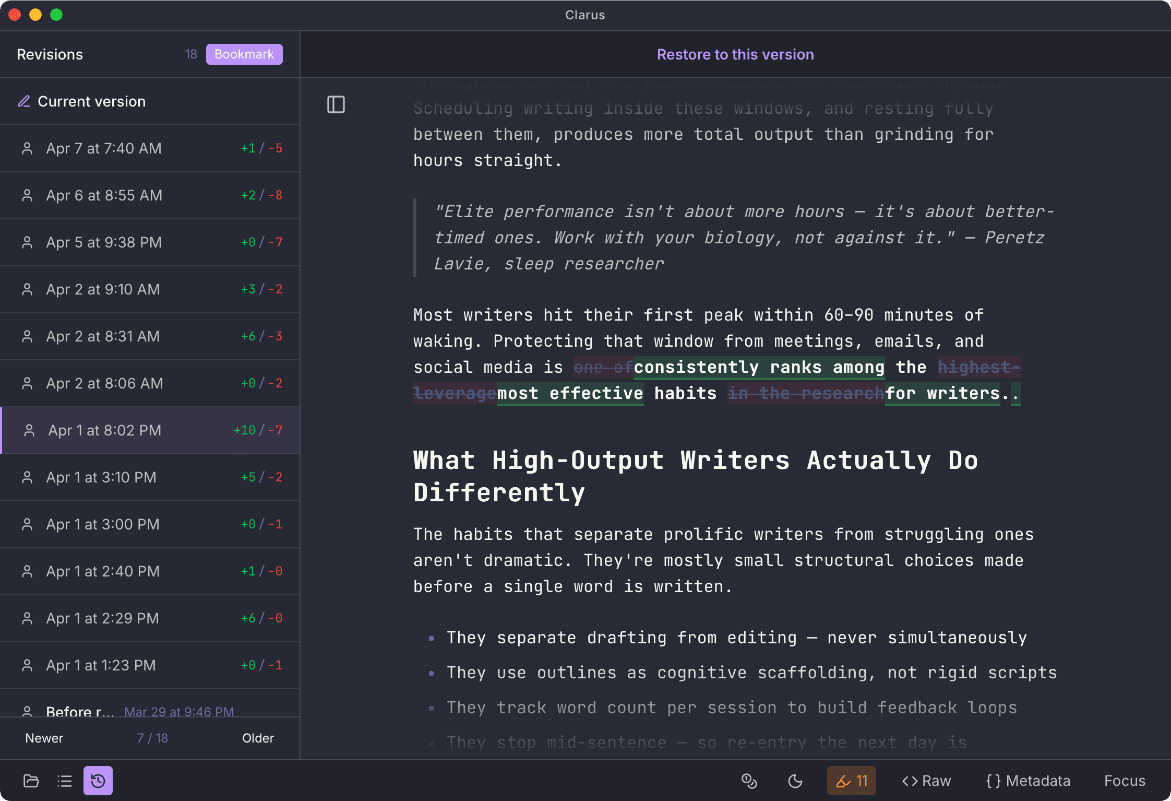The width and height of the screenshot is (1171, 801).
Task: Show the outline list icon
Action: click(x=65, y=781)
